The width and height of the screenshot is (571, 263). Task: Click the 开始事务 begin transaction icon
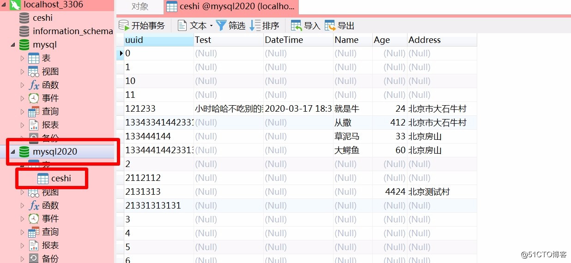(124, 25)
